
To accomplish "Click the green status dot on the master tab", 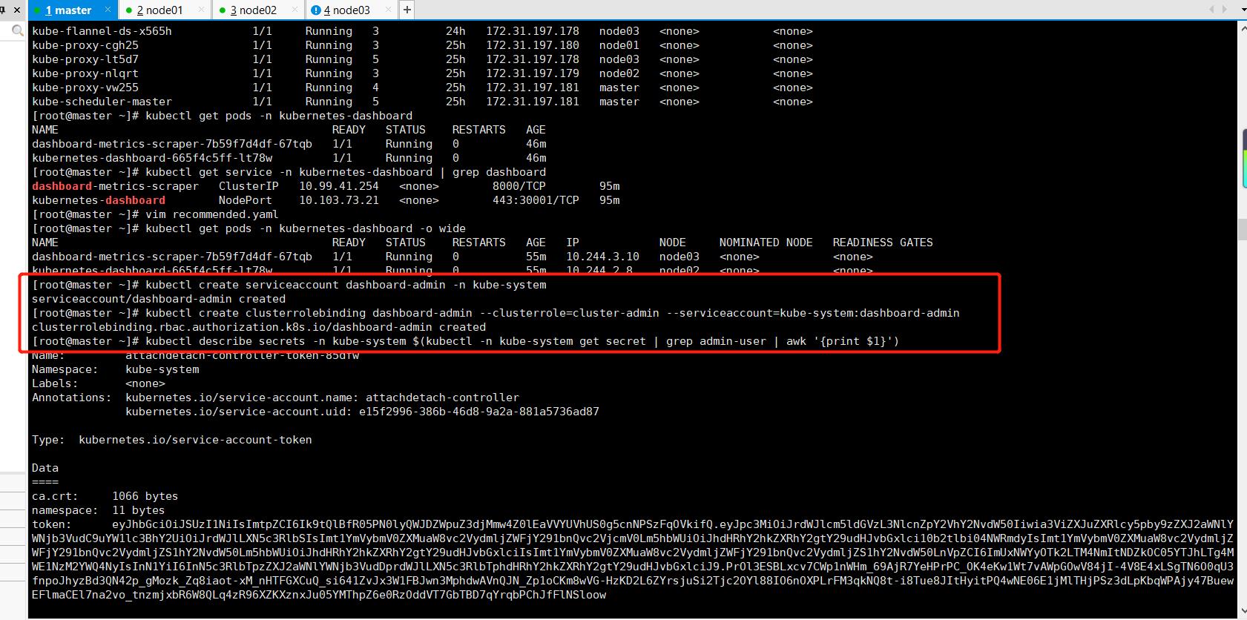I will (38, 10).
